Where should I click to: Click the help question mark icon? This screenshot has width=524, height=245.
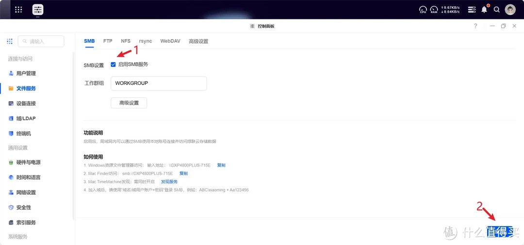click(x=475, y=26)
